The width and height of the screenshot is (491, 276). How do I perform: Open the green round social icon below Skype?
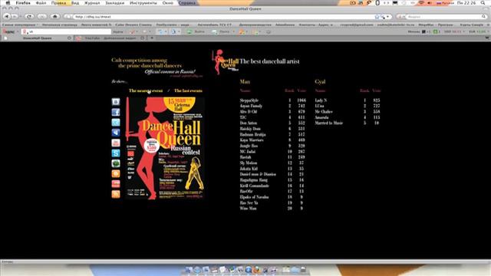(116, 163)
